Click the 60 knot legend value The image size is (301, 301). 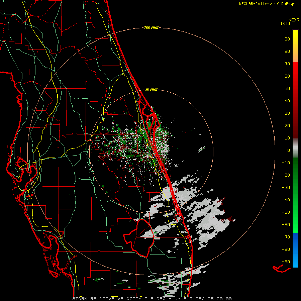(x=287, y=76)
